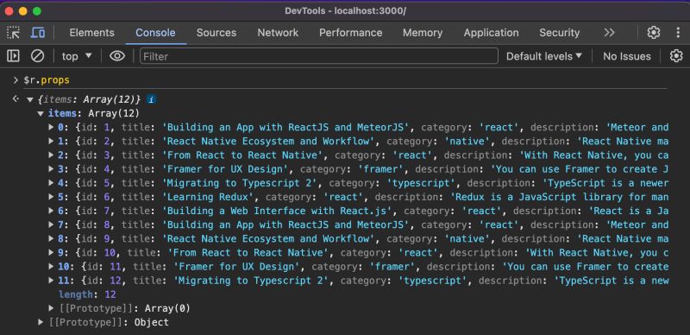
Task: Expand array item 3 with id 4
Action: pyautogui.click(x=52, y=169)
